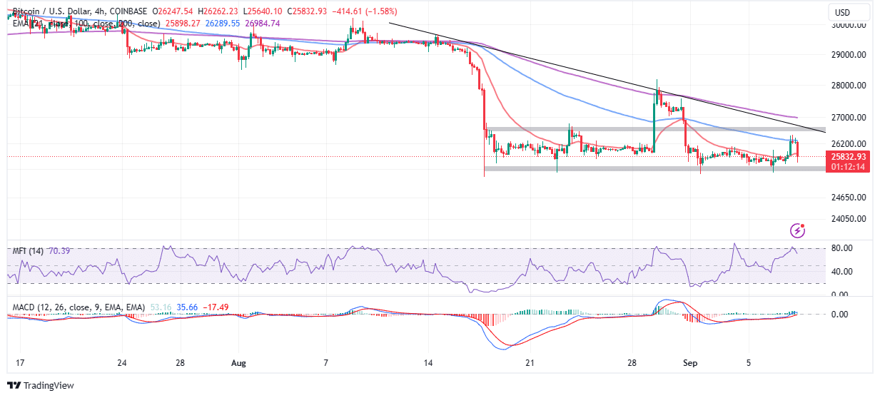Image resolution: width=880 pixels, height=398 pixels.
Task: Click the purple EMA value 26984.74
Action: [x=263, y=23]
